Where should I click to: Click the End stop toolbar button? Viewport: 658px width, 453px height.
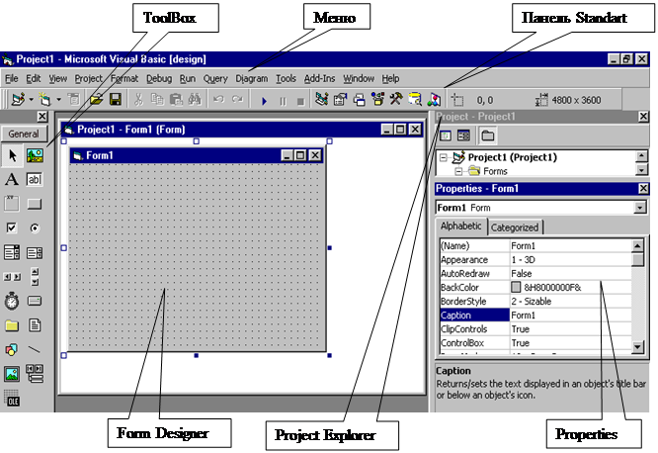click(300, 101)
